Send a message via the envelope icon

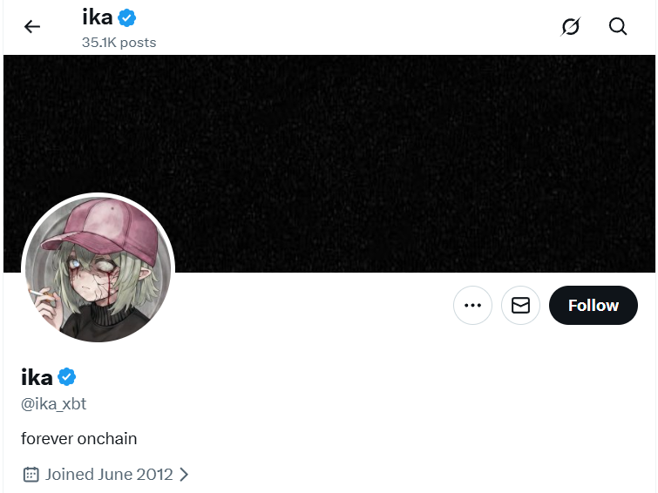pyautogui.click(x=520, y=306)
